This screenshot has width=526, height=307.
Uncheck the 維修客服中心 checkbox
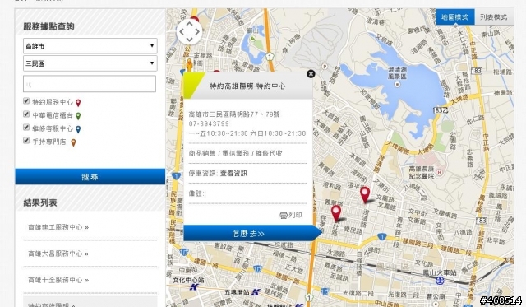[x=26, y=128]
